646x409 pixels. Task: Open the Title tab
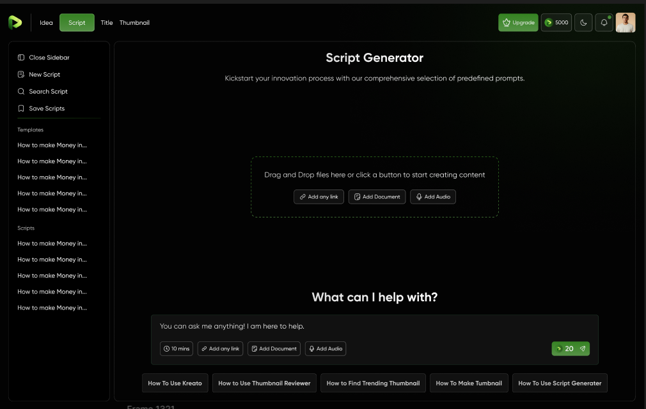[107, 23]
